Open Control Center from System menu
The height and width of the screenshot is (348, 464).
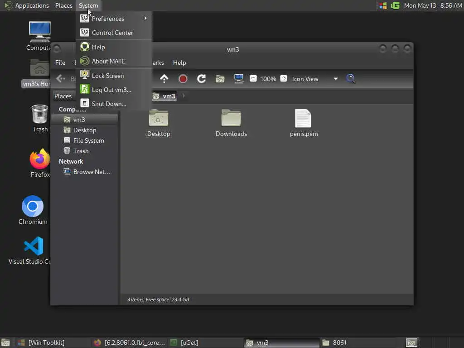[114, 33]
